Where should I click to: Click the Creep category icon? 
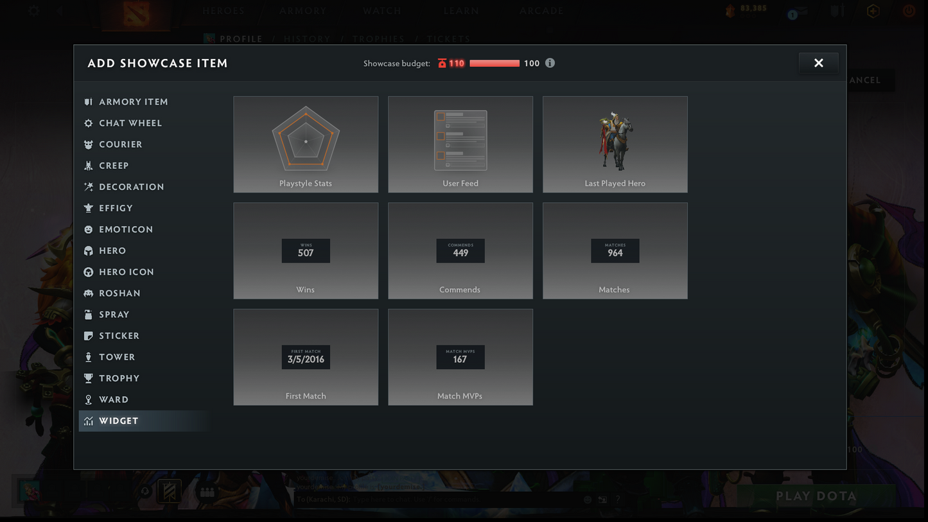coord(89,166)
